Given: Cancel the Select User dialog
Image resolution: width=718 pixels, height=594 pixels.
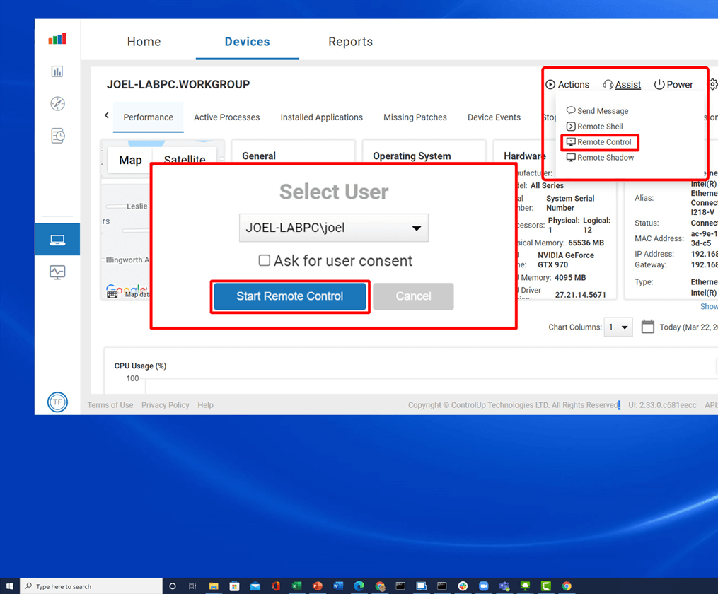Looking at the screenshot, I should tap(413, 296).
